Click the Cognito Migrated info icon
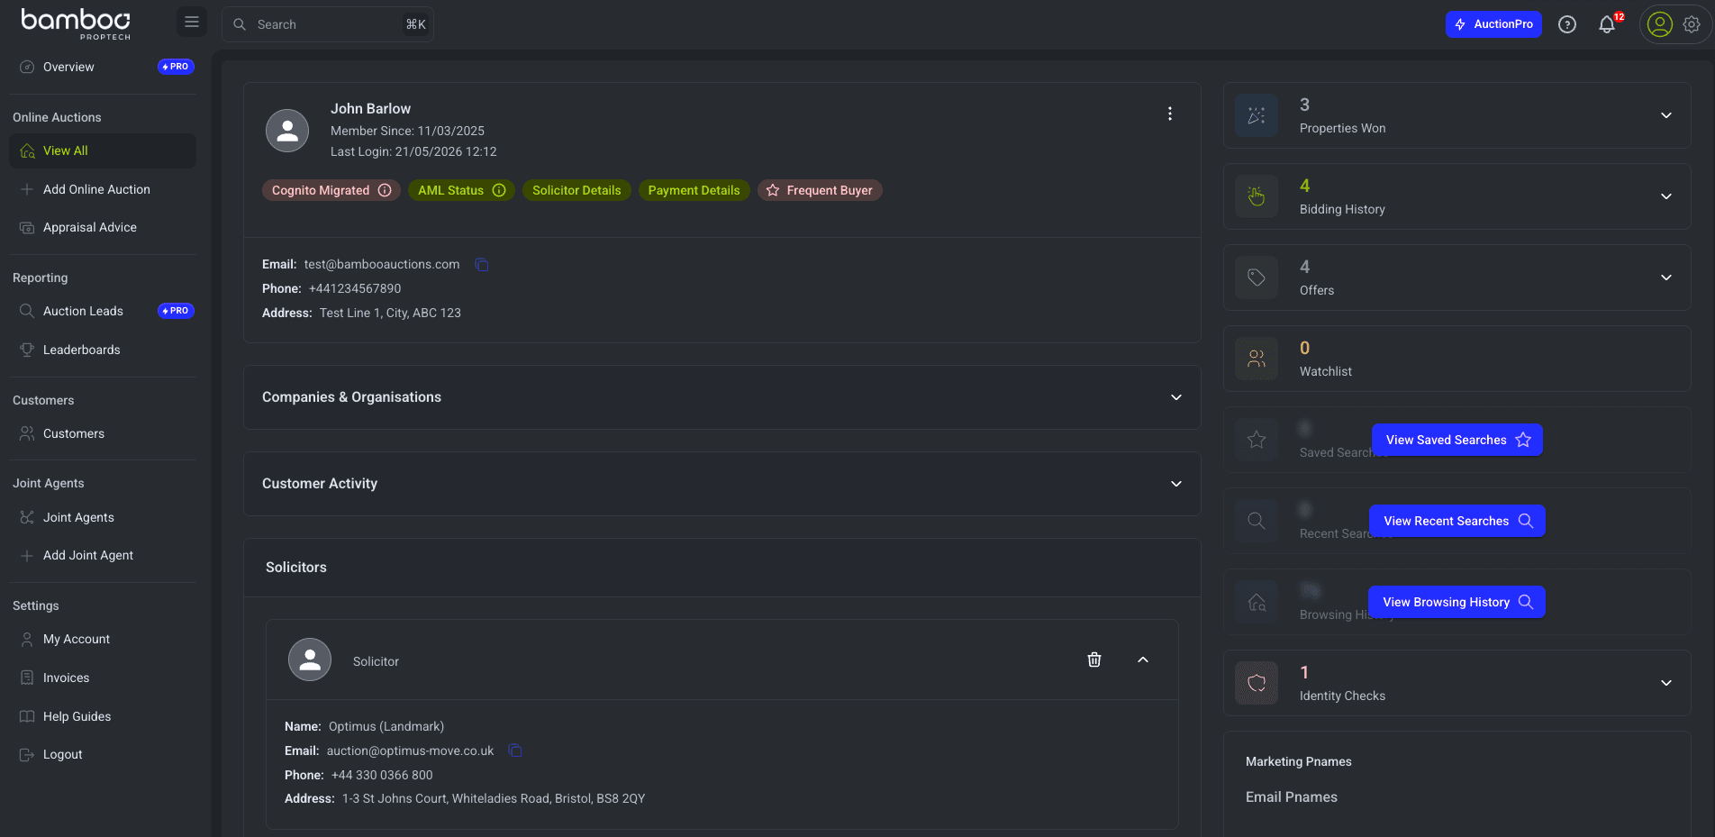 coord(385,190)
